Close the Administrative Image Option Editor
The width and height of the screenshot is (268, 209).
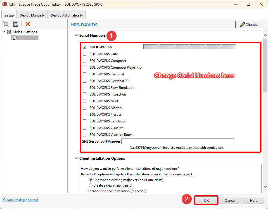[261, 4]
